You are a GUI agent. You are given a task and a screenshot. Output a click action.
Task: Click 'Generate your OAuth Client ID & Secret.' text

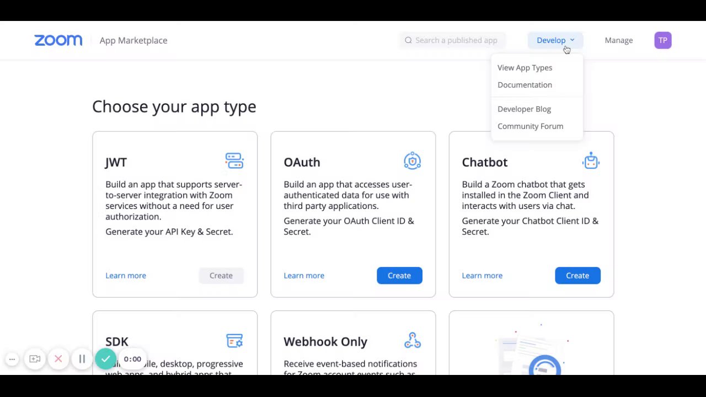349,226
